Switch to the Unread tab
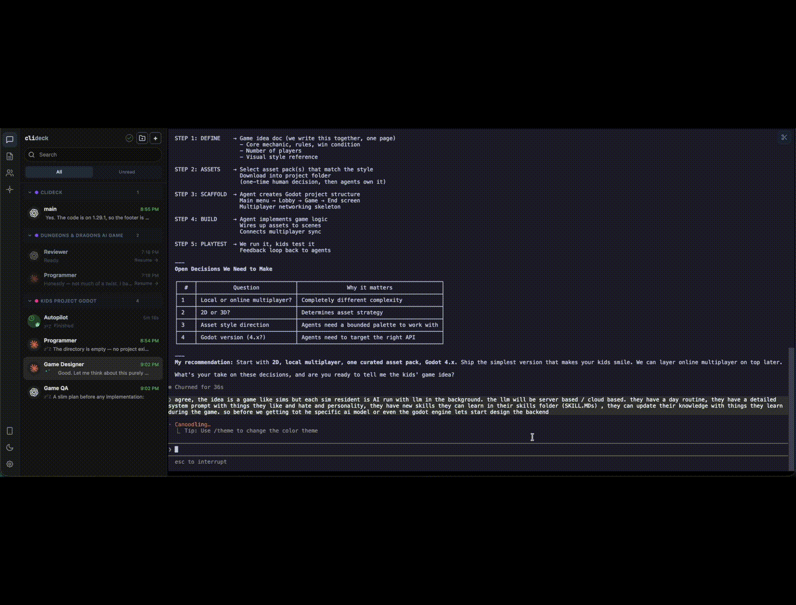796x605 pixels. [127, 172]
